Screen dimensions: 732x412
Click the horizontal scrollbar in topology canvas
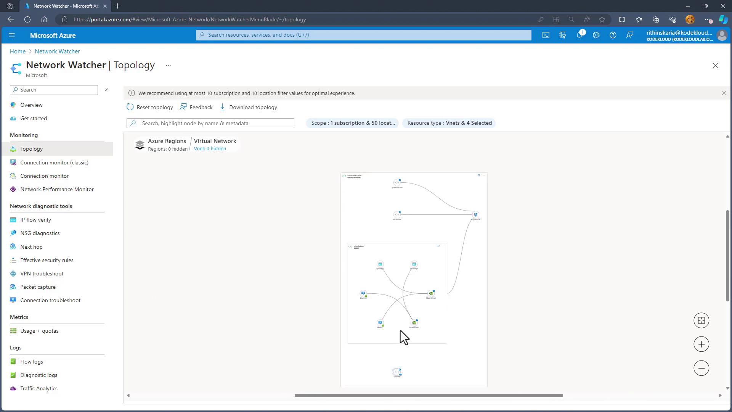coord(429,395)
